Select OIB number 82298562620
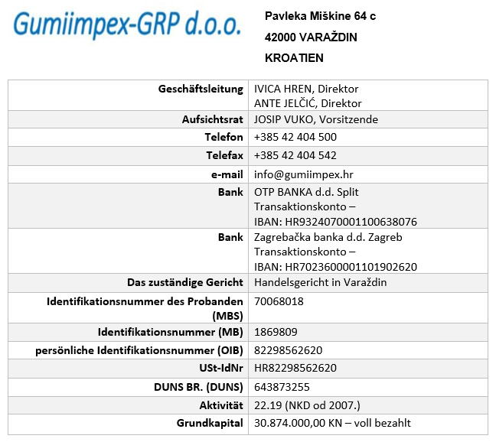The height and width of the screenshot is (442, 496). (x=288, y=350)
